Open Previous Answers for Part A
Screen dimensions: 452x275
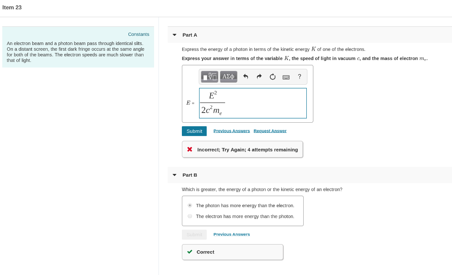click(x=231, y=131)
